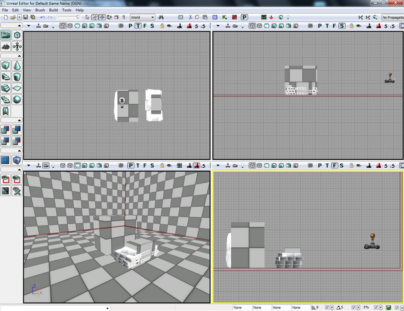Open Kismet with the green K icon
Image resolution: width=404 pixels, height=311 pixels.
click(225, 17)
